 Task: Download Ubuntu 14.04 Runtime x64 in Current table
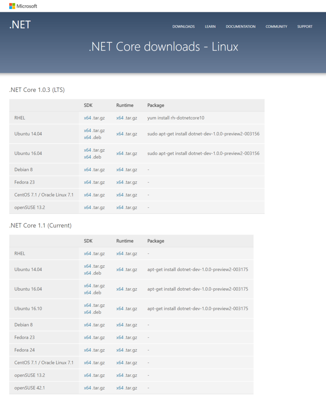[x=120, y=269]
